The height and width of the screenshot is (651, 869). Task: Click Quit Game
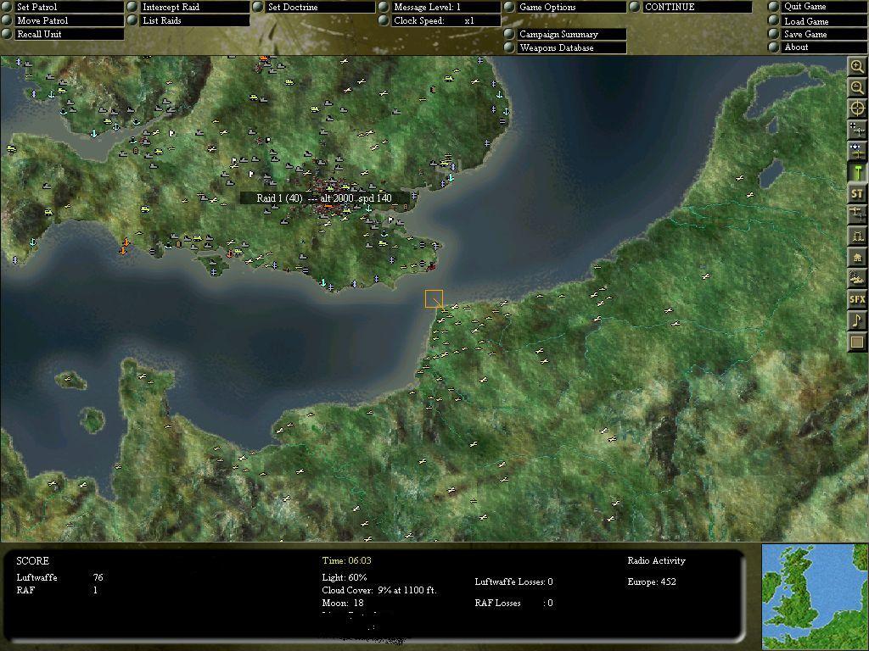(x=825, y=7)
